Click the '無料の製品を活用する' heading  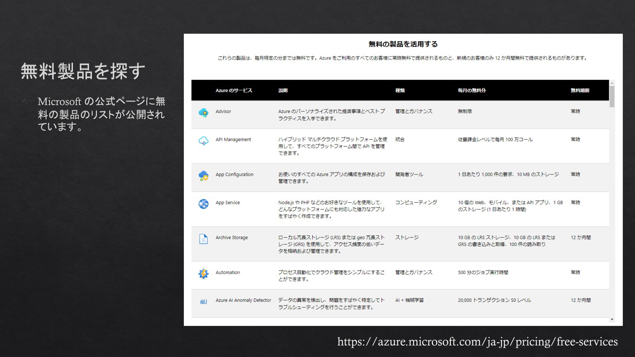(403, 44)
